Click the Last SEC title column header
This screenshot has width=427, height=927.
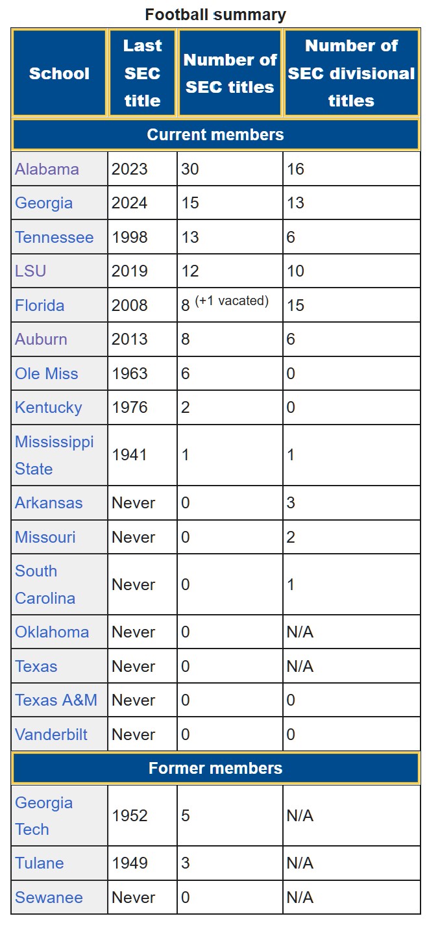point(142,73)
